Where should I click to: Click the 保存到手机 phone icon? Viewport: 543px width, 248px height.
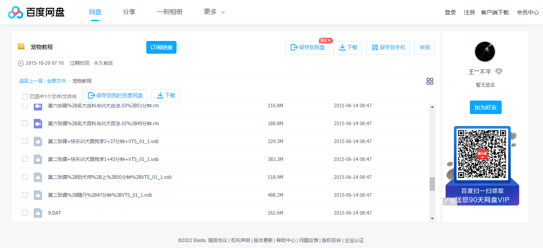(374, 47)
